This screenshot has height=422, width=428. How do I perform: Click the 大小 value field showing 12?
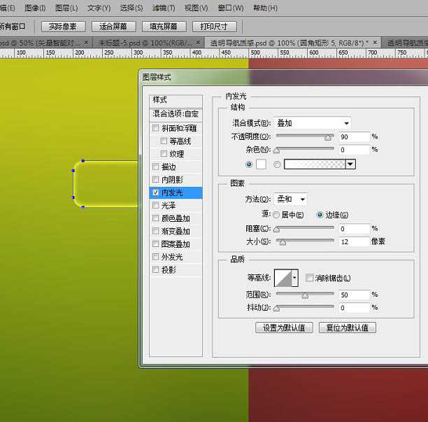tap(355, 241)
